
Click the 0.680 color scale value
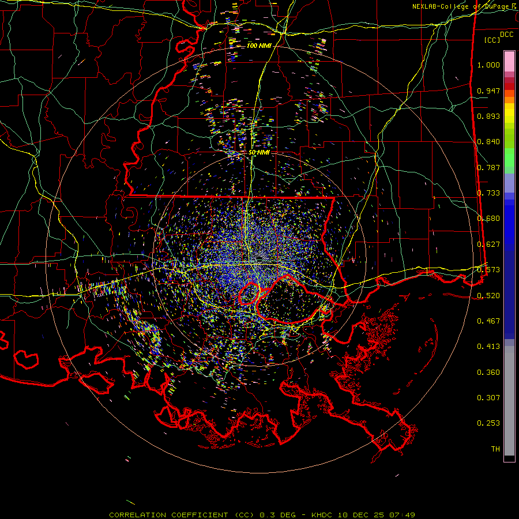tap(488, 219)
